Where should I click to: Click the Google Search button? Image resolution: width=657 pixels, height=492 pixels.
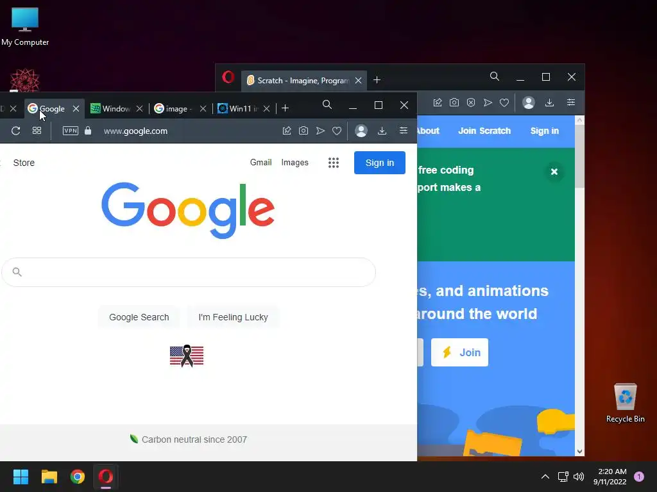pos(139,317)
